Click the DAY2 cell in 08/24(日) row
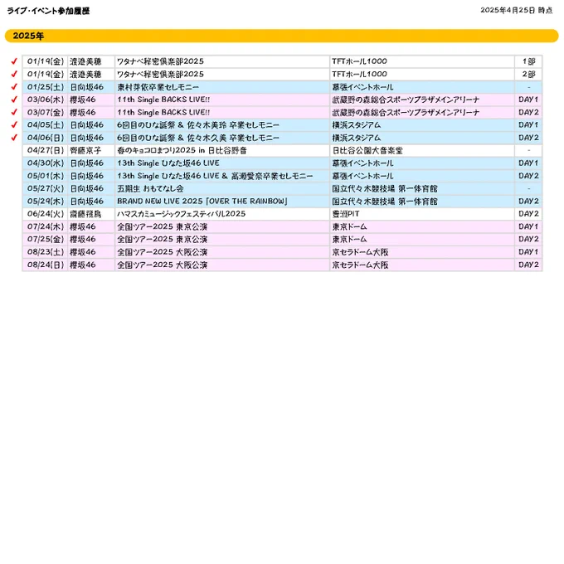 tap(528, 265)
